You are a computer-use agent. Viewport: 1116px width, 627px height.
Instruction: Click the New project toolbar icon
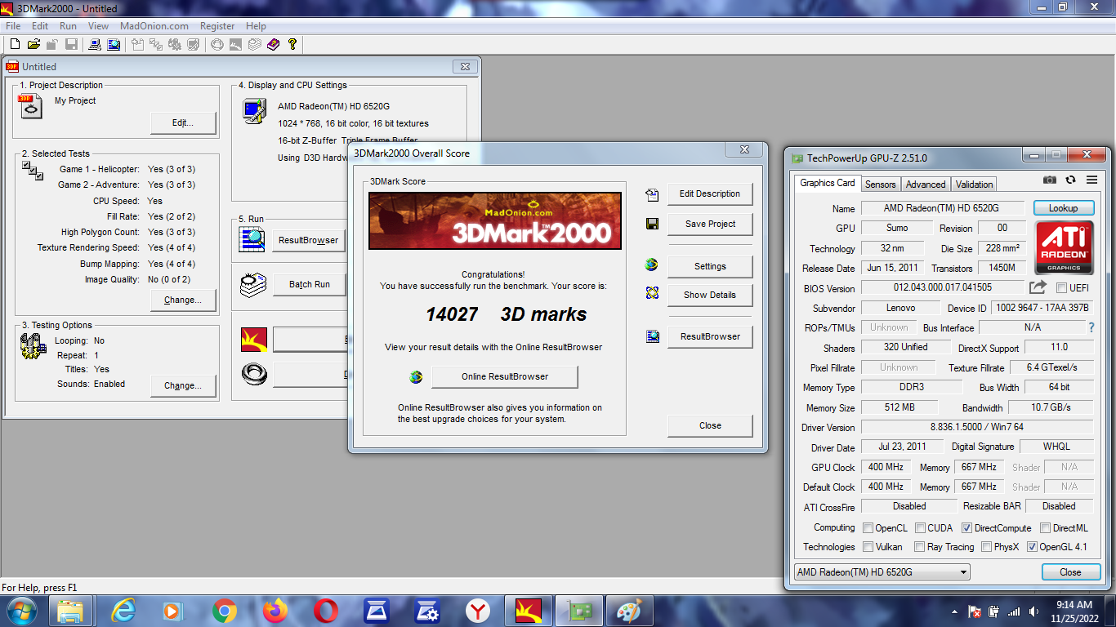[x=14, y=44]
